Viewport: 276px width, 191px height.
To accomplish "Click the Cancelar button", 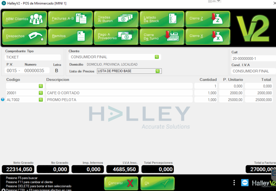I will (121, 183).
